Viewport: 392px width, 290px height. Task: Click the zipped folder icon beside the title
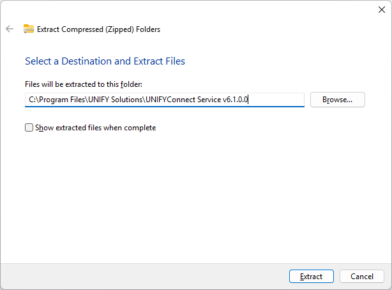[29, 29]
